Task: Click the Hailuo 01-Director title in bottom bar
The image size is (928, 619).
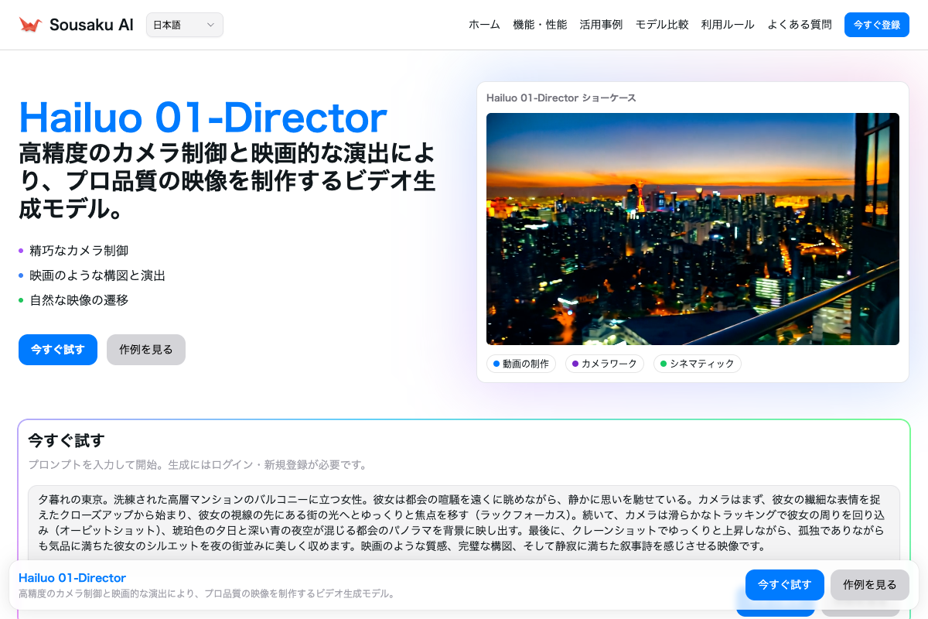Action: click(x=72, y=578)
